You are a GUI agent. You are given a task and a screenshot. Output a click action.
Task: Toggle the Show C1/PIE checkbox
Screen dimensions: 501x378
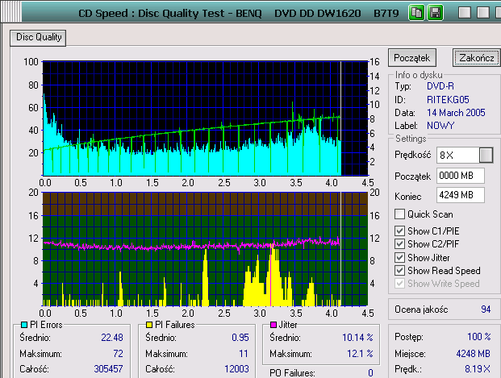pyautogui.click(x=399, y=231)
